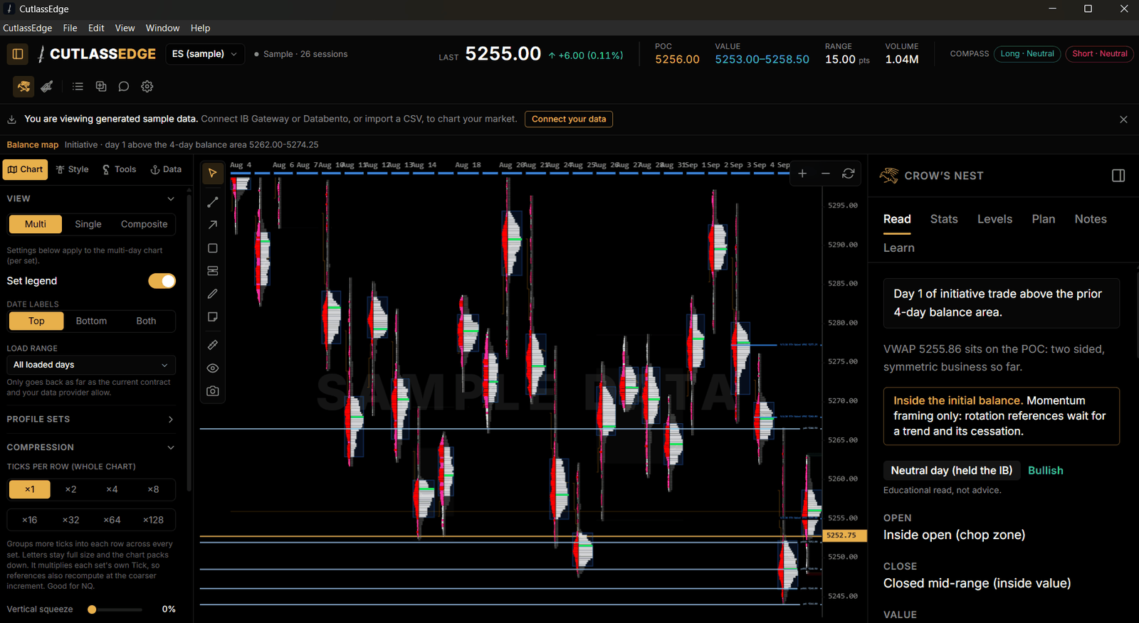Open the settings gear icon
The image size is (1139, 623).
[x=147, y=87]
